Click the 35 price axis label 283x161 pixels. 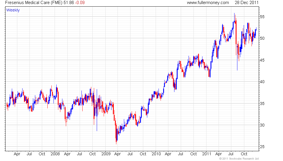(x=262, y=103)
